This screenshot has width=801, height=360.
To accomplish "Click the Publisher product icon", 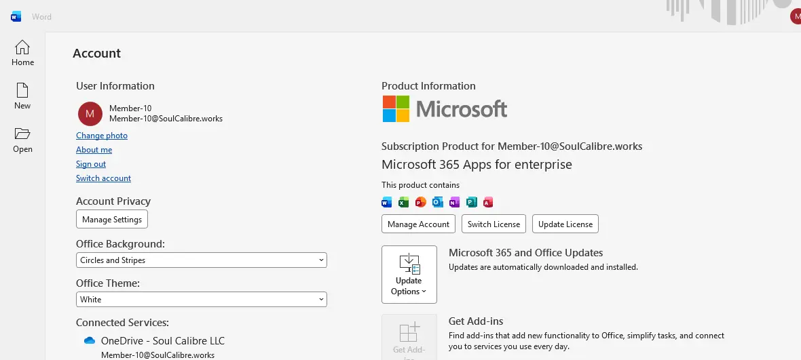I will coord(471,202).
